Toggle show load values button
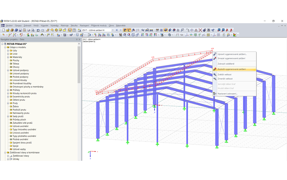This screenshot has height=180, width=287. pyautogui.click(x=129, y=30)
